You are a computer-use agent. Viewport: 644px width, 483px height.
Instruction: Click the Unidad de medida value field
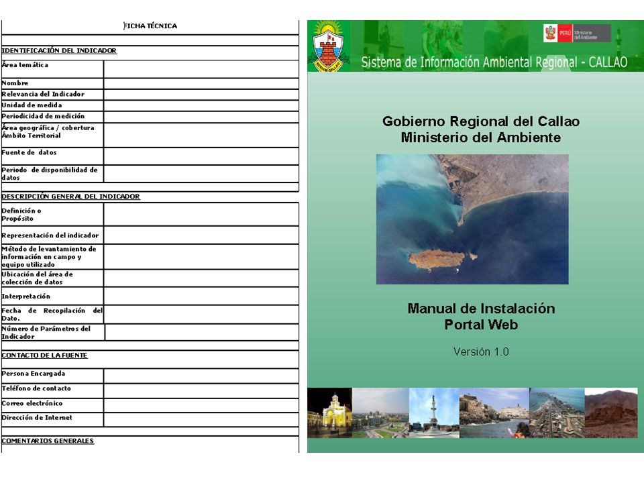(x=201, y=105)
